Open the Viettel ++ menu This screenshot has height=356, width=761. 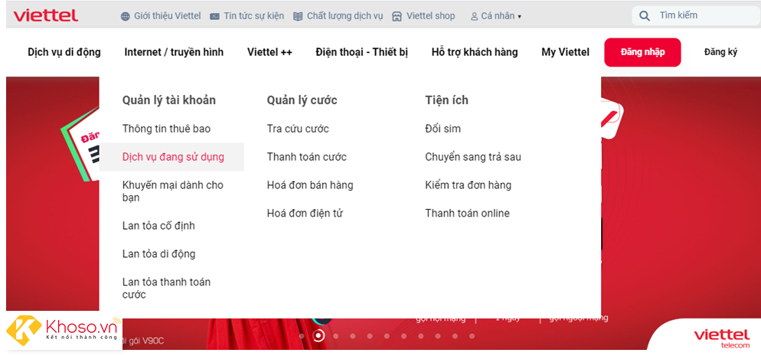coord(269,52)
